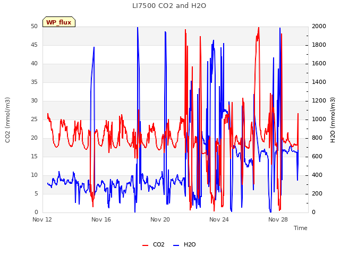
Task: Click the 5 tick on CO2 axis
Action: [x=36, y=193]
